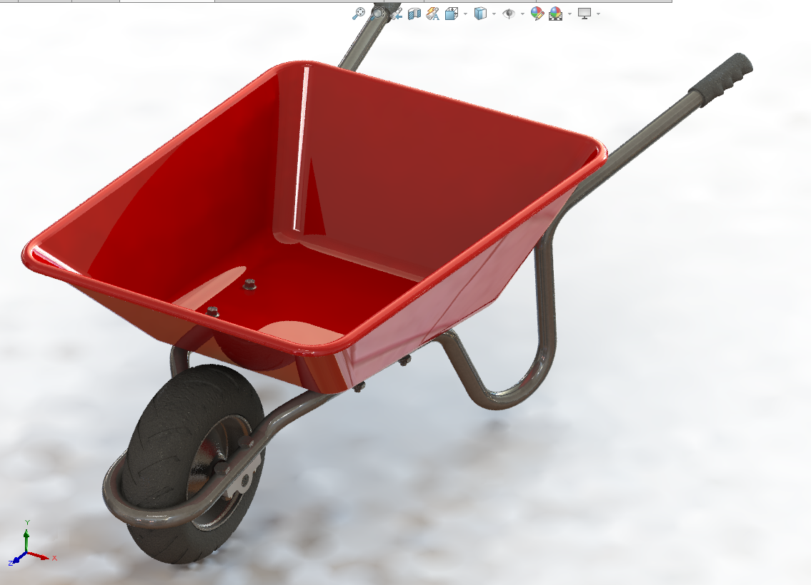This screenshot has height=585, width=811.
Task: Click the Display Style shaded cube icon
Action: click(x=480, y=14)
